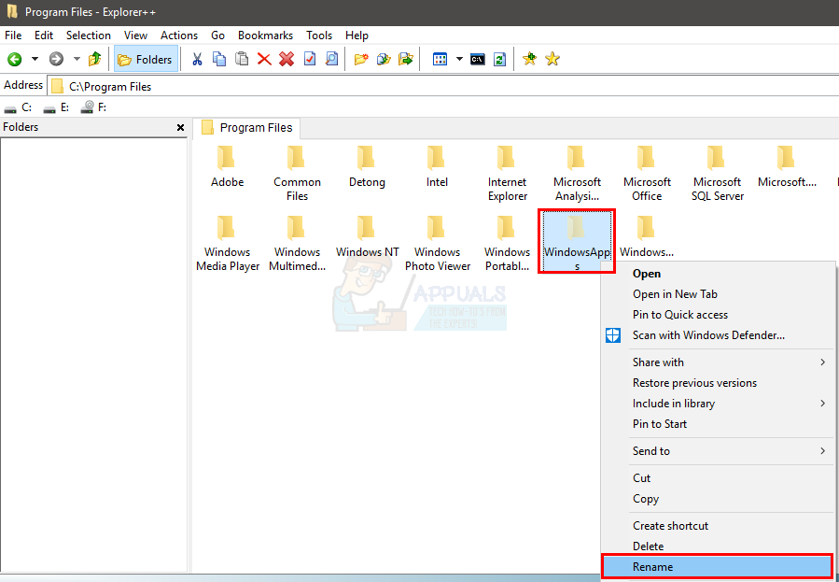Choose Cut in the context menu
Image resolution: width=839 pixels, height=582 pixels.
[x=720, y=478]
